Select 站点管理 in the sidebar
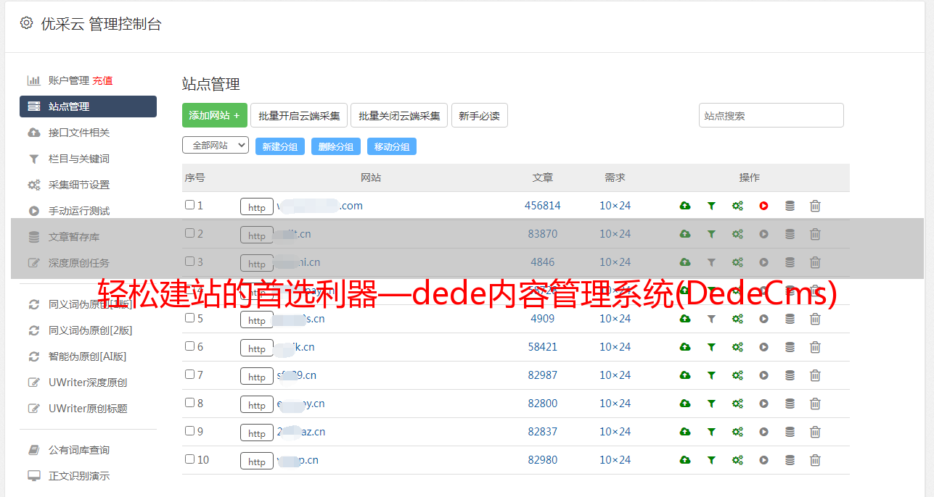 pyautogui.click(x=88, y=106)
